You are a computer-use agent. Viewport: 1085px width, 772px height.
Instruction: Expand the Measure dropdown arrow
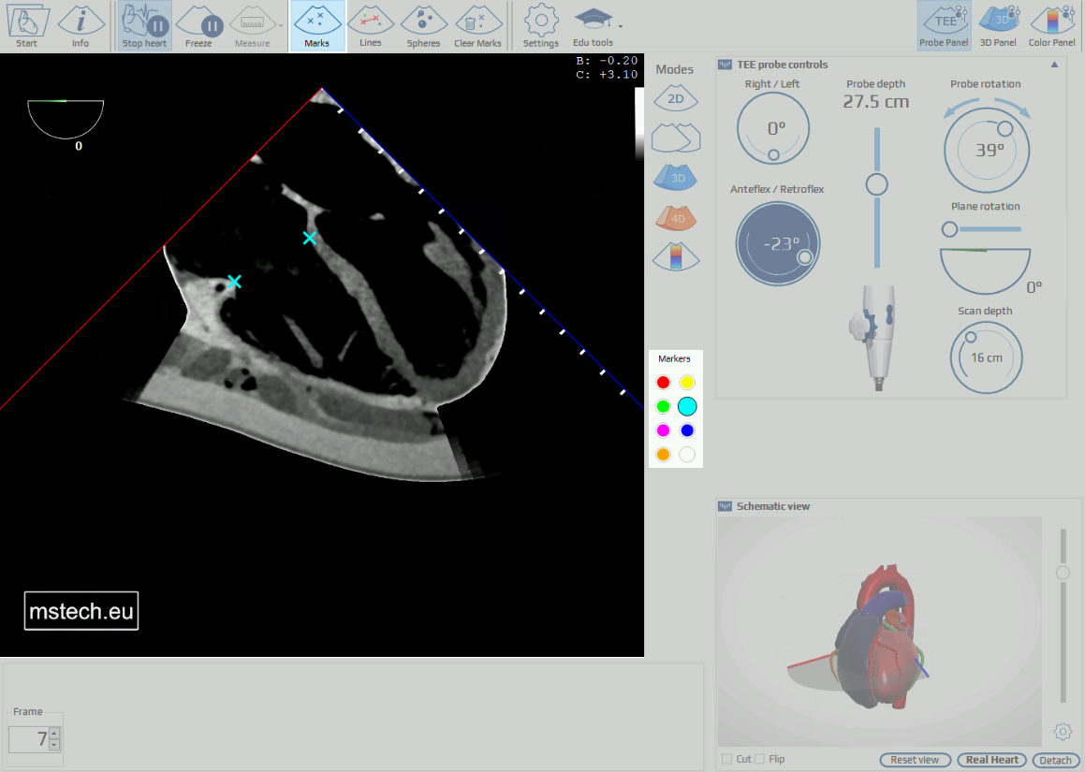click(282, 25)
